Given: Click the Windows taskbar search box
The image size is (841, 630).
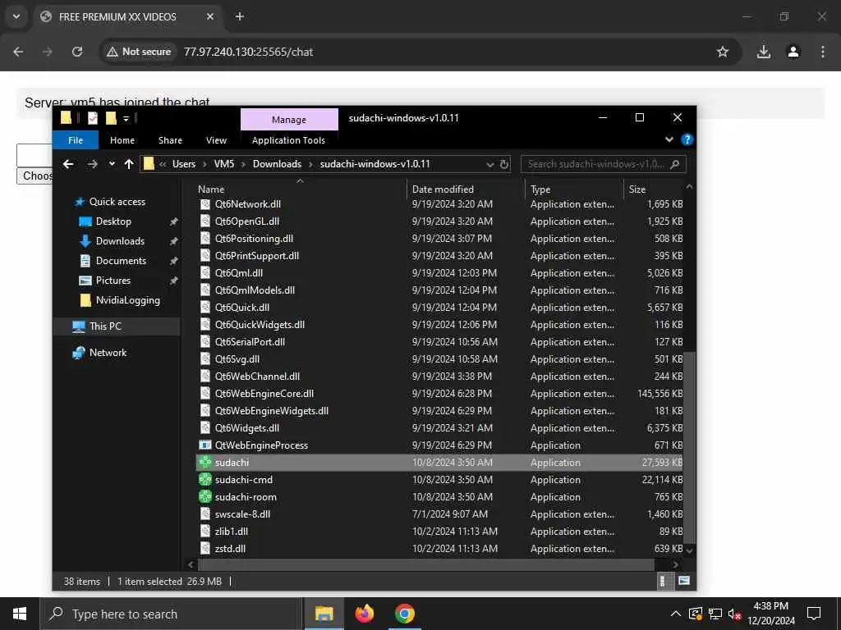Looking at the screenshot, I should (172, 614).
